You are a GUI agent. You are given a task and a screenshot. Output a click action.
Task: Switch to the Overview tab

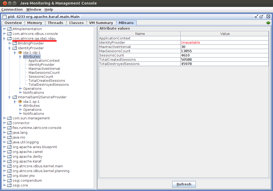(x=13, y=23)
